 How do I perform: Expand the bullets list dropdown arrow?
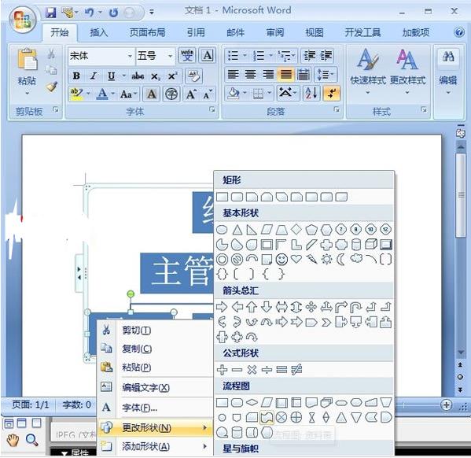(245, 56)
